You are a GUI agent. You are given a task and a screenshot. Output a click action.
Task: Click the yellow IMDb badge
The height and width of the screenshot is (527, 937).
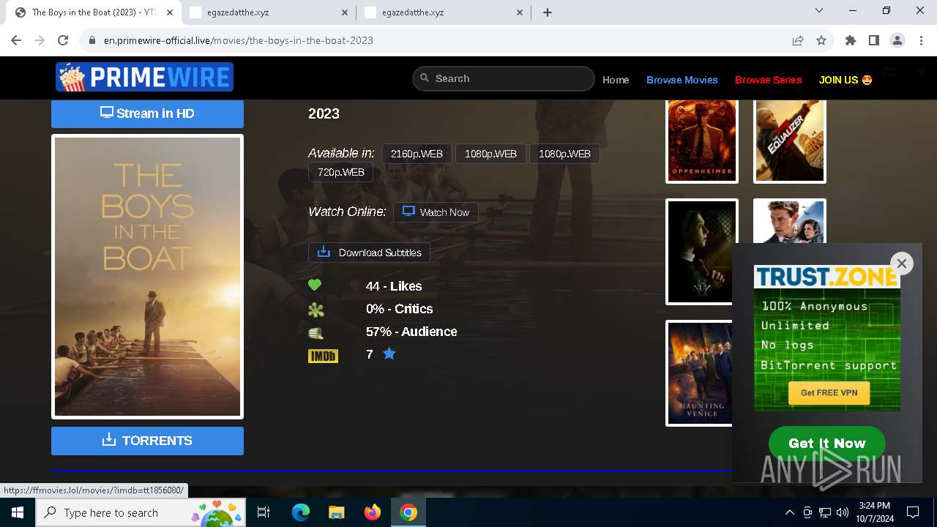coord(323,356)
